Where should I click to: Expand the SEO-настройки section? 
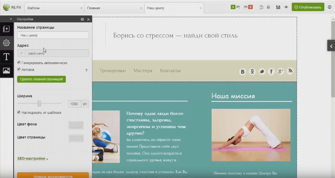tap(33, 159)
